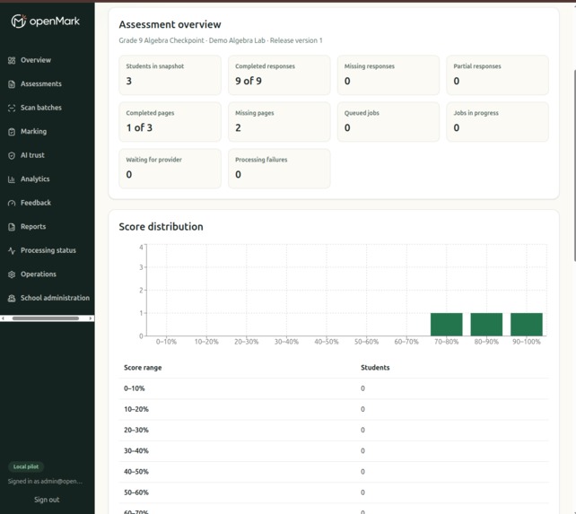
Task: Click the 40–50% table row
Action: point(334,472)
